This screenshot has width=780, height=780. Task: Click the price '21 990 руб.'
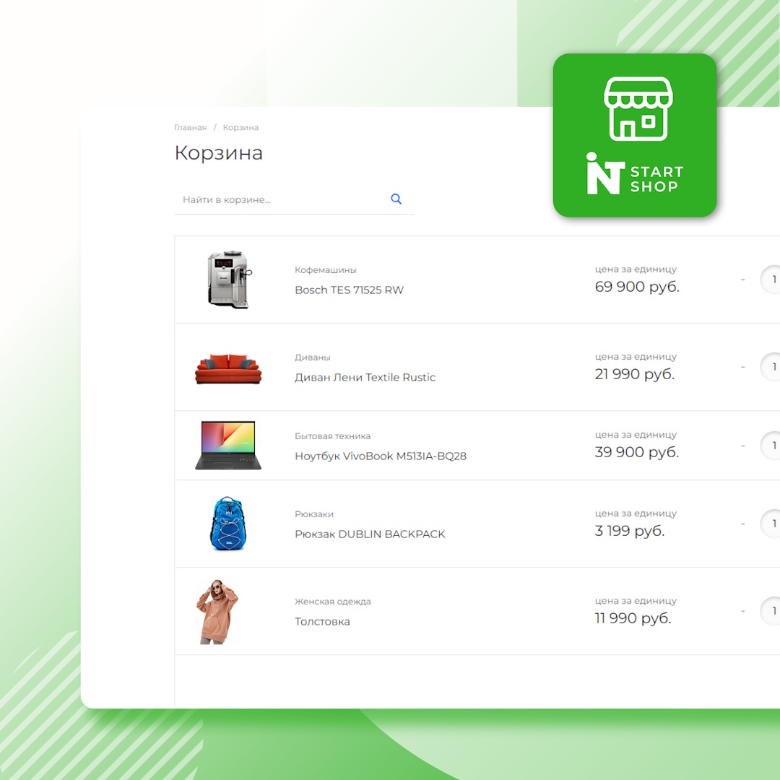point(635,374)
